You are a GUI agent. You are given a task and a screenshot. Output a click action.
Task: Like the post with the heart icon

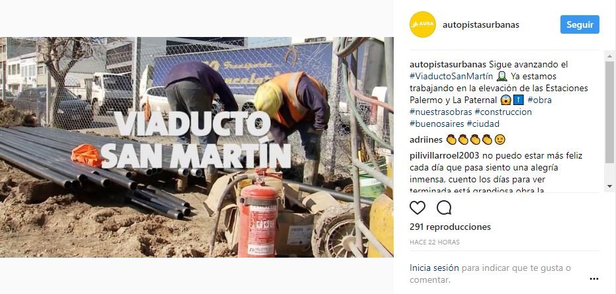[x=418, y=207]
